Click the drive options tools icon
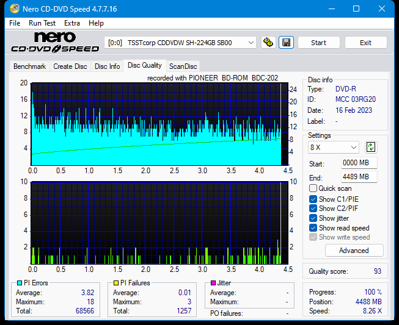Viewport: 399px width, 325px height. [x=268, y=43]
